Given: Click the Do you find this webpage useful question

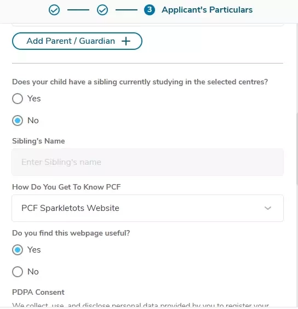Looking at the screenshot, I should click(71, 233).
